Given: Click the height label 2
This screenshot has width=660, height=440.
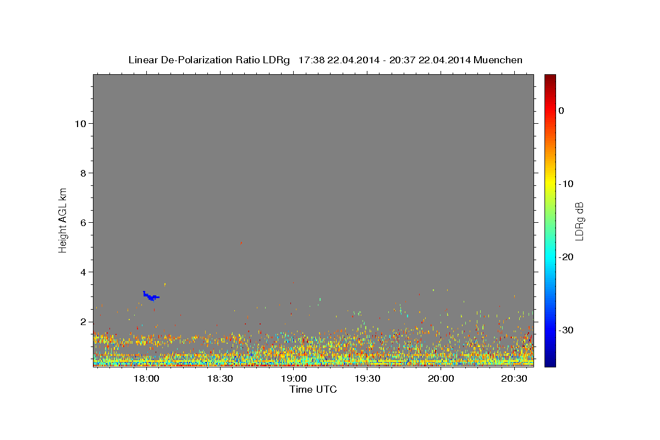Looking at the screenshot, I should tap(82, 322).
